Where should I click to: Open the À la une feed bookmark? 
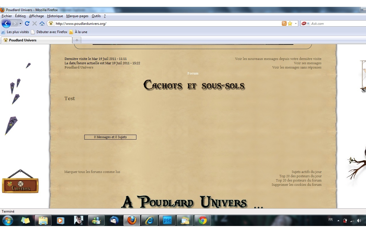tap(78, 32)
